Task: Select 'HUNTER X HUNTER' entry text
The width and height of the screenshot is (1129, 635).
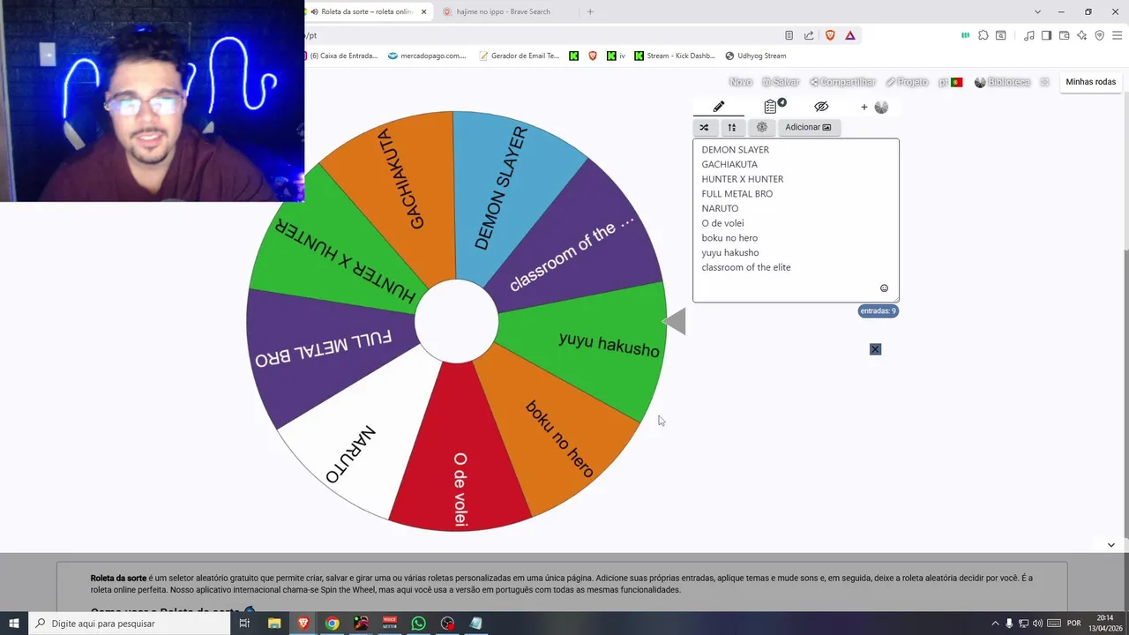Action: [743, 179]
